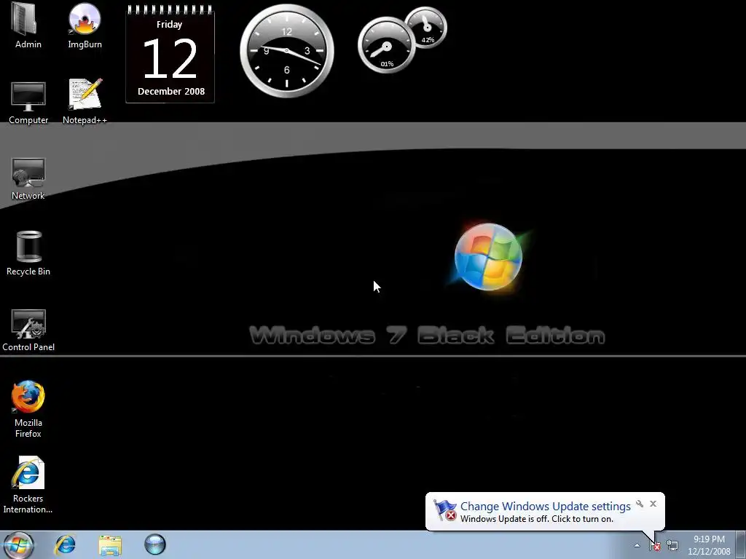
Task: Click the Windows Update flag icon in balloon
Action: (445, 510)
